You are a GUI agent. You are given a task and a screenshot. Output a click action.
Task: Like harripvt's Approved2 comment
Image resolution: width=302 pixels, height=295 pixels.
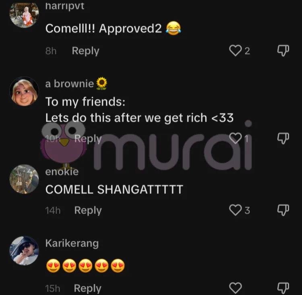pyautogui.click(x=236, y=51)
